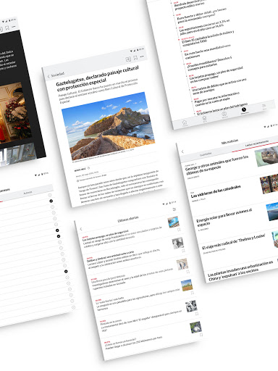Open the Gaztelugatxe coastal photo
Viewport: 278px width, 371px height.
click(108, 125)
